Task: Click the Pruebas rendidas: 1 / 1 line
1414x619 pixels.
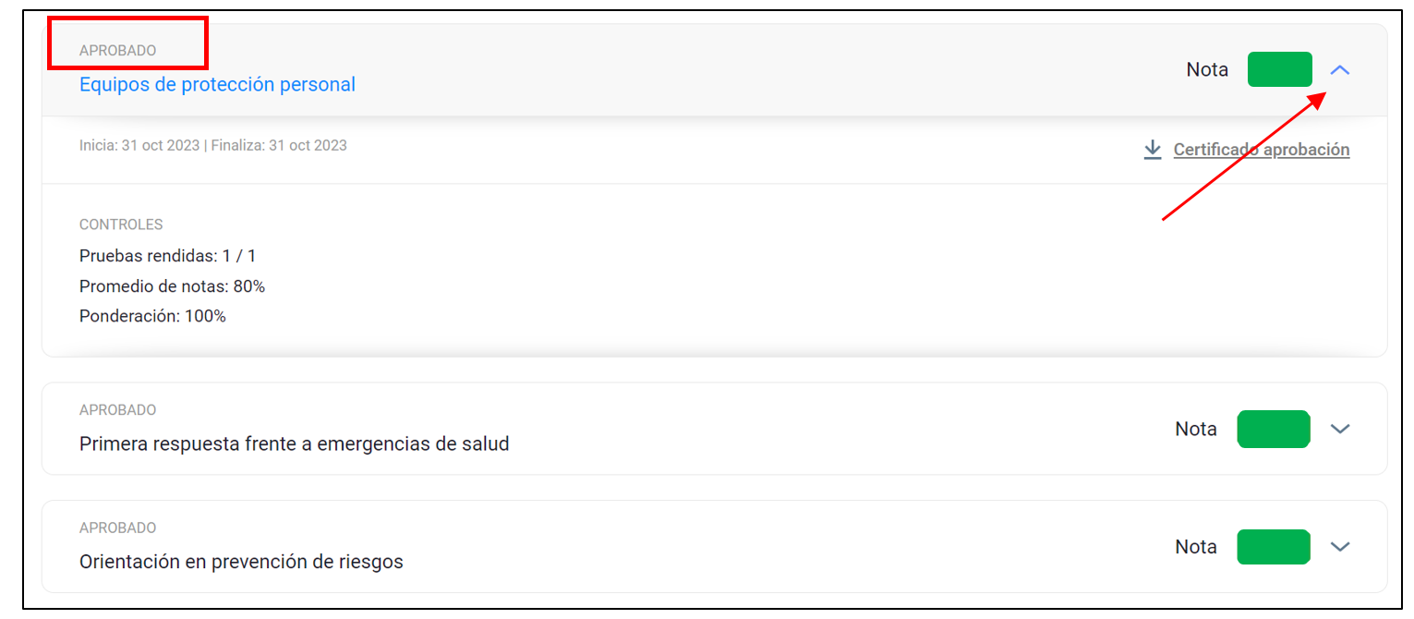Action: point(167,256)
